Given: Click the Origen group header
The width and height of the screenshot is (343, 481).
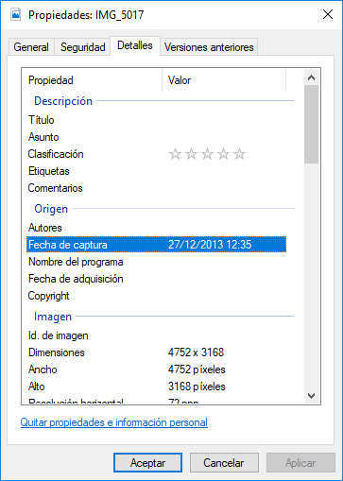Looking at the screenshot, I should tap(51, 209).
